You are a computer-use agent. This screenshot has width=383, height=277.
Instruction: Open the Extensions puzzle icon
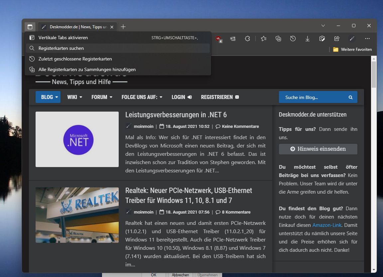pos(247,39)
